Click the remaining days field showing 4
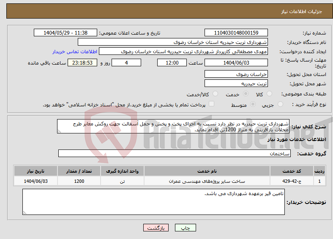Screen dimensions: 333x239 [126, 63]
